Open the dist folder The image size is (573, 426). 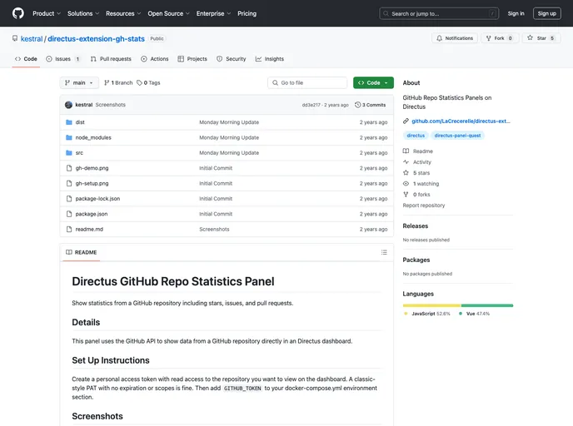point(80,122)
